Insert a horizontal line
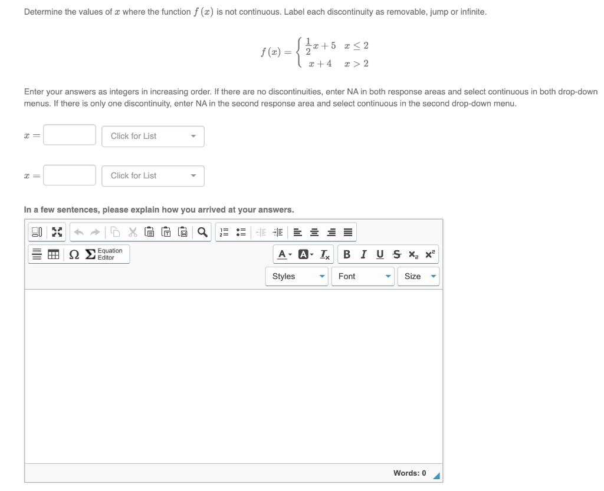This screenshot has height=491, width=604. click(37, 254)
